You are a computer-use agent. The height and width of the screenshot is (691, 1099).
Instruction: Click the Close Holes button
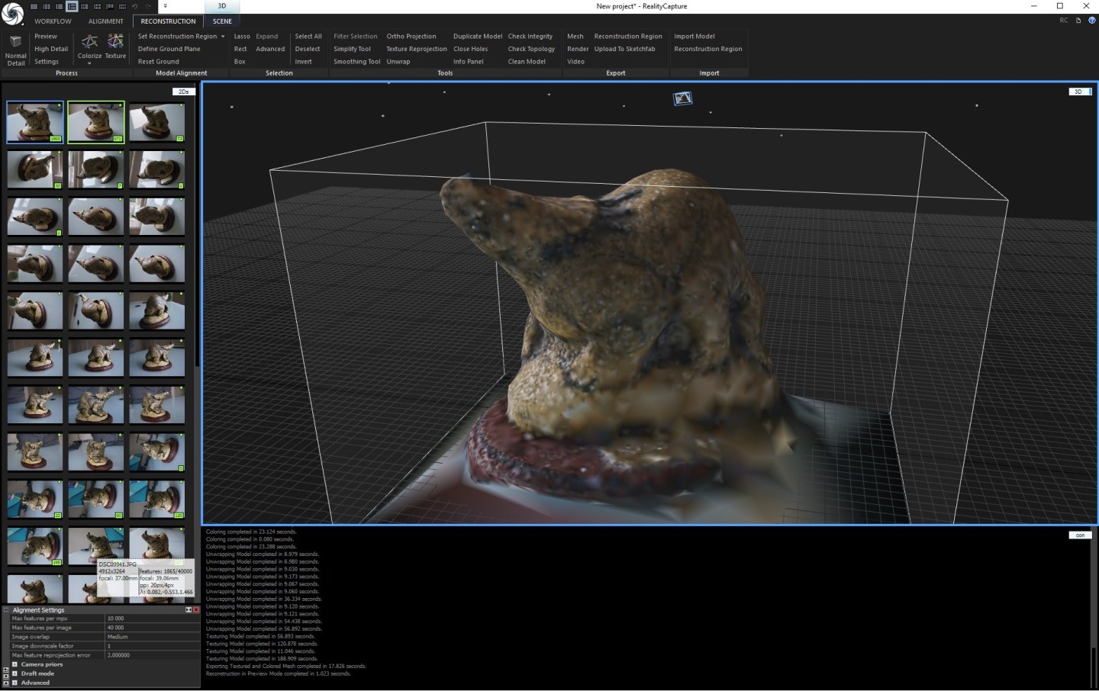(470, 49)
